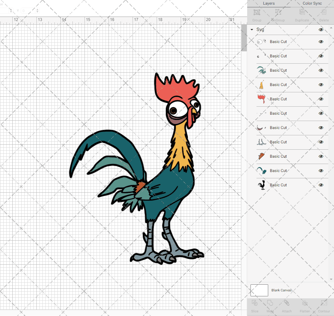
Task: Select the Flatten tool
Action: (x=305, y=303)
